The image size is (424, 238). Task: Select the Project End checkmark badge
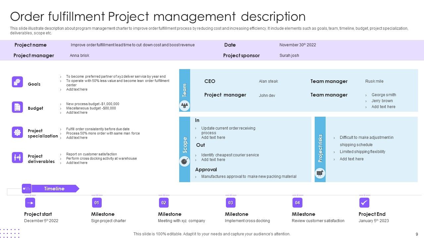pyautogui.click(x=364, y=203)
